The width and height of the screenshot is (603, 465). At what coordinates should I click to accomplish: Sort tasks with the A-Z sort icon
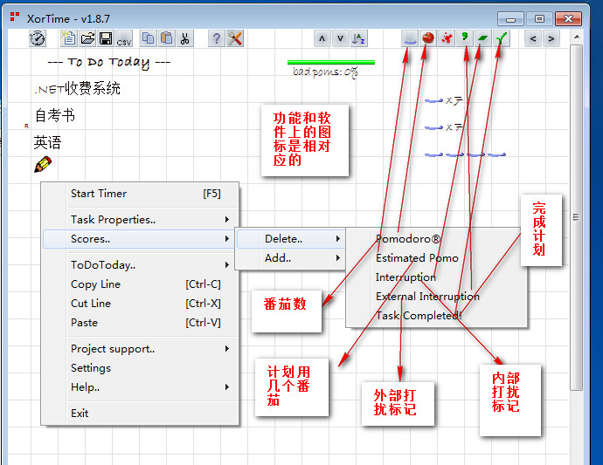point(359,38)
